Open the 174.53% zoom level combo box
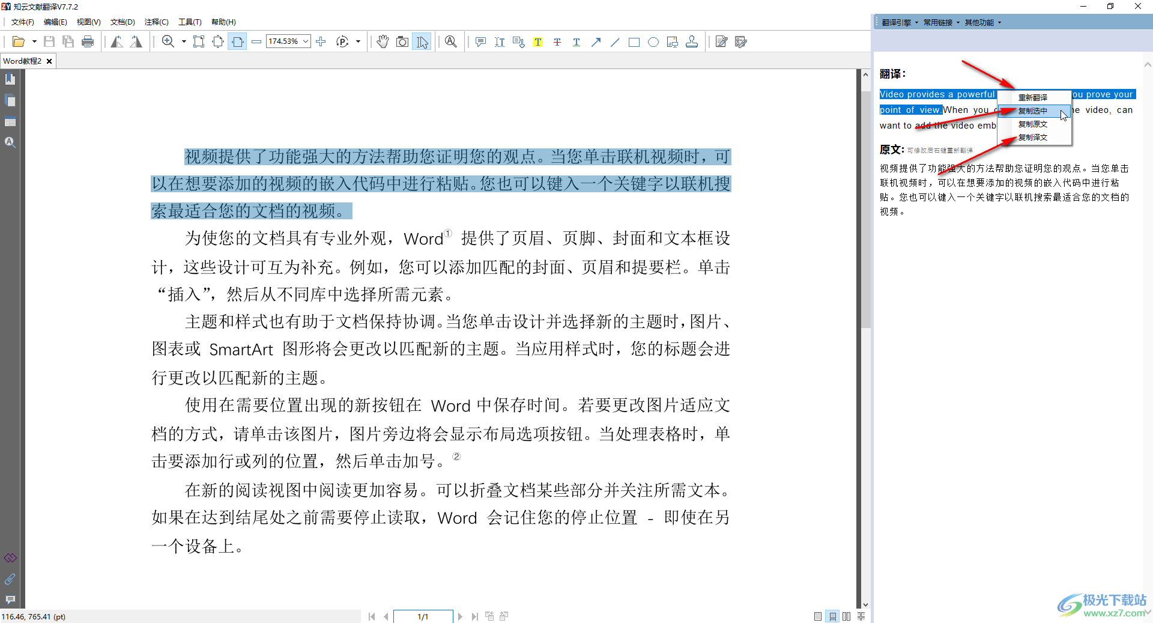Viewport: 1153px width, 623px height. 288,41
